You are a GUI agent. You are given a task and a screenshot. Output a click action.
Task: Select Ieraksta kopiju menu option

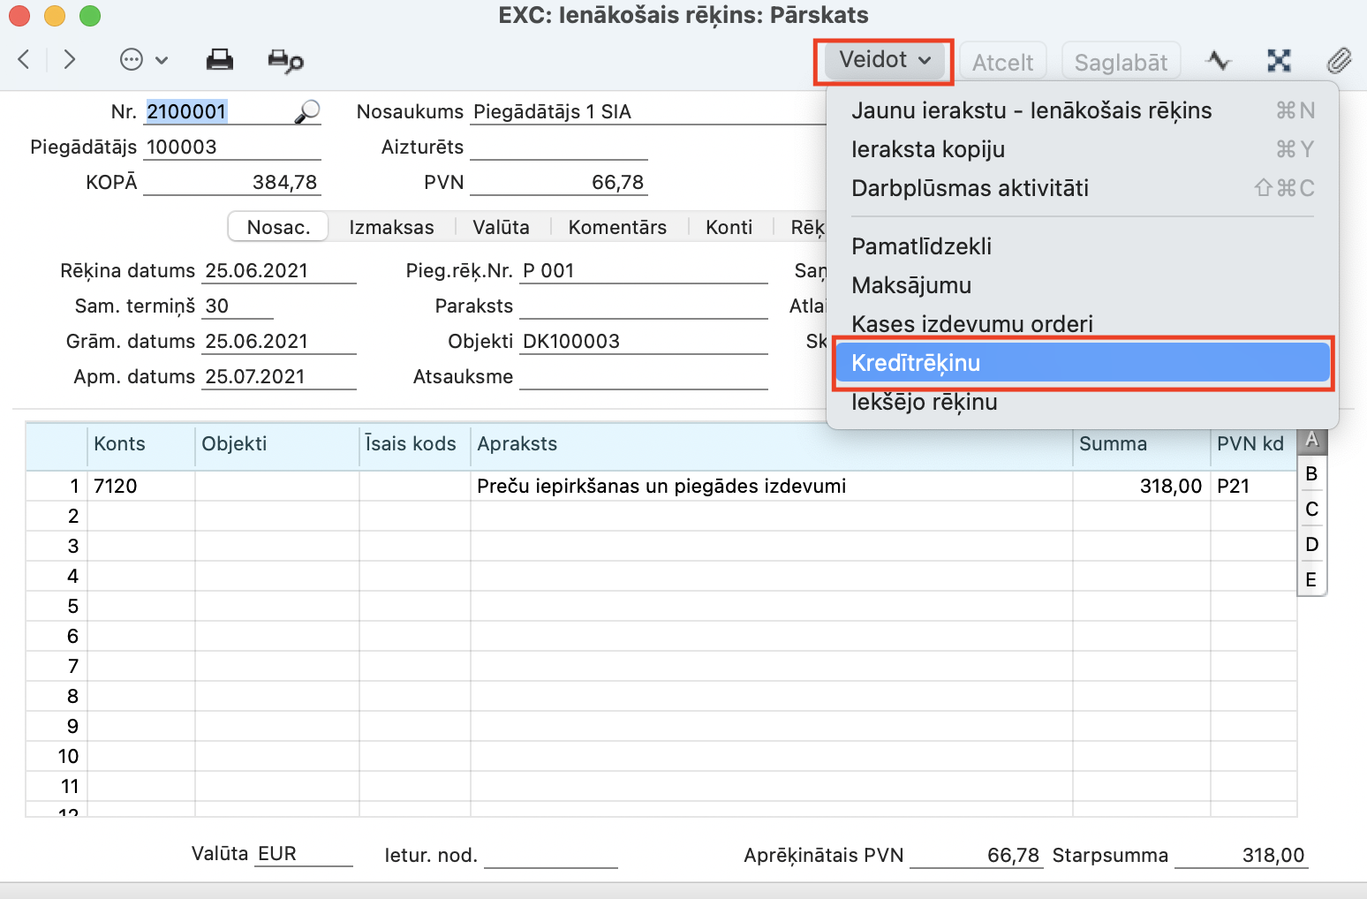[928, 149]
